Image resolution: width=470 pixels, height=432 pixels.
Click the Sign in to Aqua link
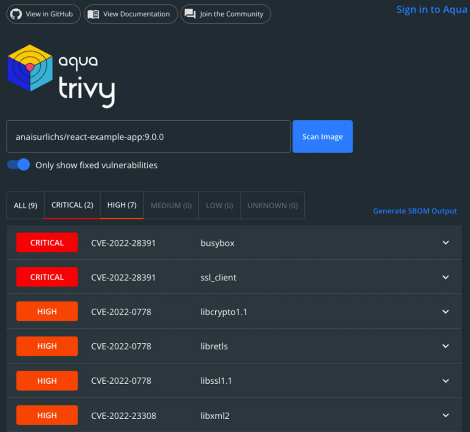(431, 9)
